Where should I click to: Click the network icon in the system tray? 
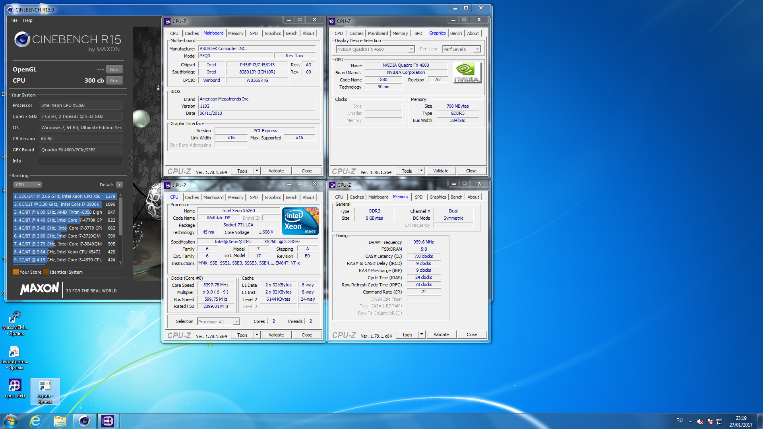pyautogui.click(x=719, y=421)
